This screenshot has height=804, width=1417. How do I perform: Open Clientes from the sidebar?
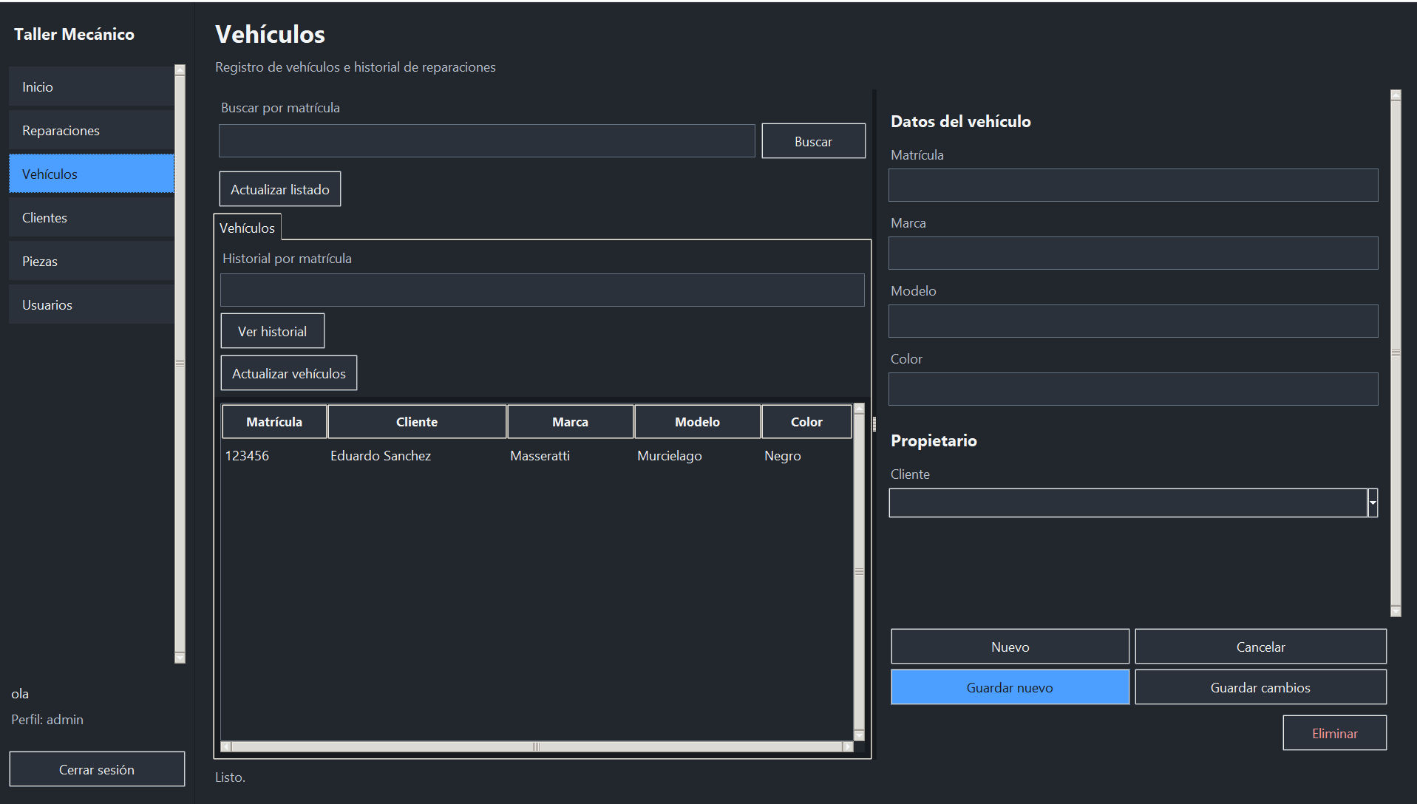point(92,218)
